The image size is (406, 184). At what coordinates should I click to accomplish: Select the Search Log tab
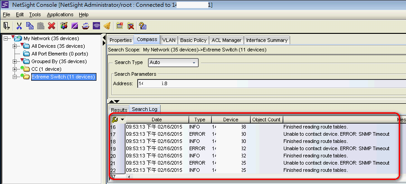coord(145,109)
